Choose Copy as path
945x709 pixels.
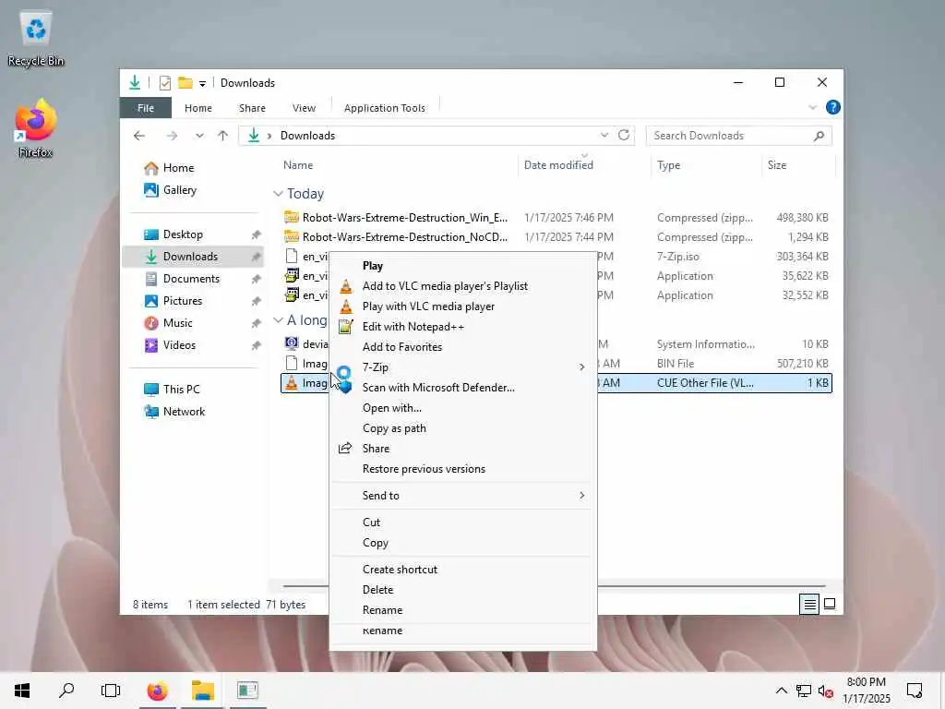[x=463, y=428]
